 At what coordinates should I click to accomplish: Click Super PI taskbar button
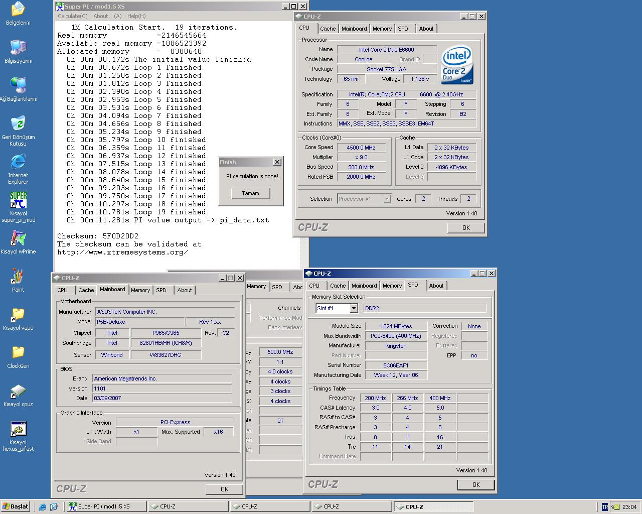107,506
